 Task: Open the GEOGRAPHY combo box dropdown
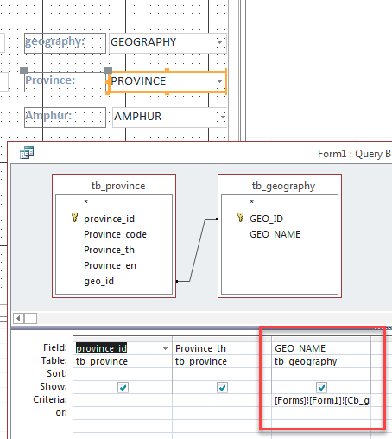219,42
